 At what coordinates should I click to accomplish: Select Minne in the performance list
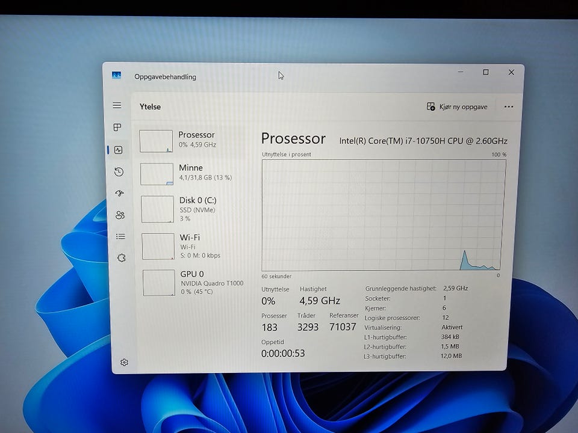[191, 174]
